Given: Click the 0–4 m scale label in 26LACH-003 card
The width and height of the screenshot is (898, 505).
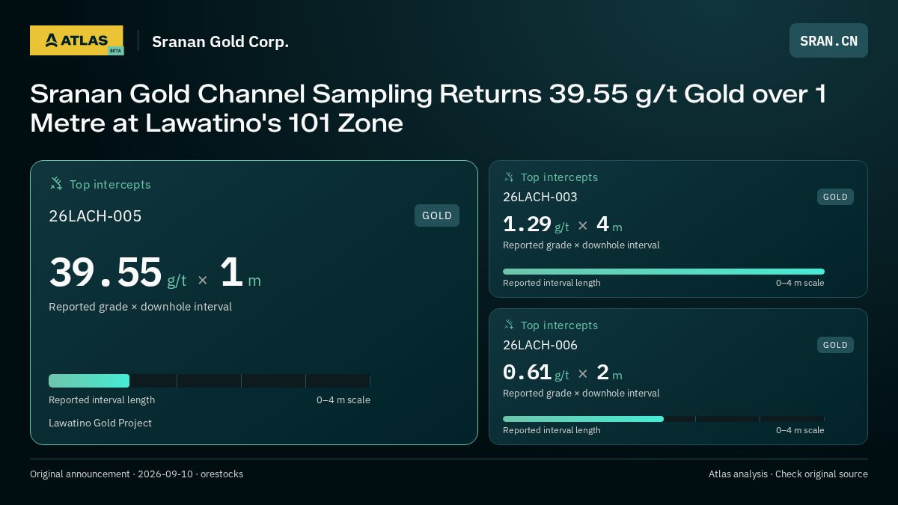Looking at the screenshot, I should [x=800, y=283].
